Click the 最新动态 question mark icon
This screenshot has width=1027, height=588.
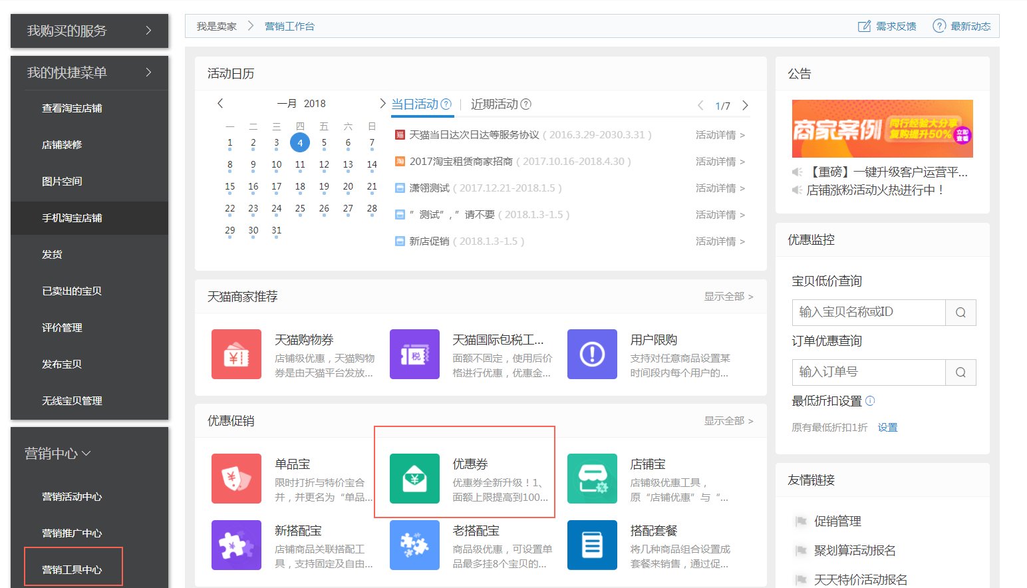[x=939, y=26]
